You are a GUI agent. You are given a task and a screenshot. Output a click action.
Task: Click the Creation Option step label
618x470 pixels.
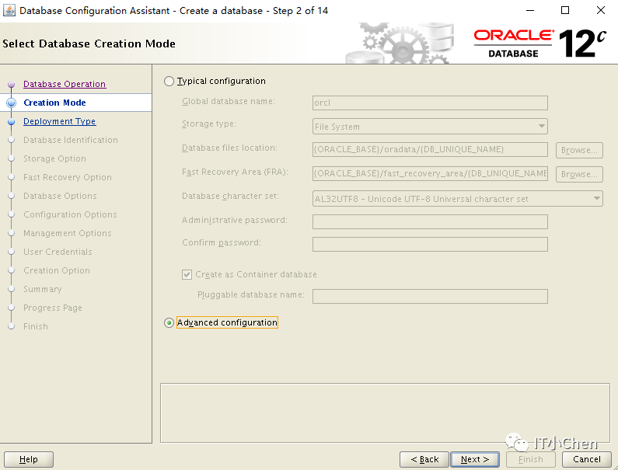pyautogui.click(x=57, y=270)
